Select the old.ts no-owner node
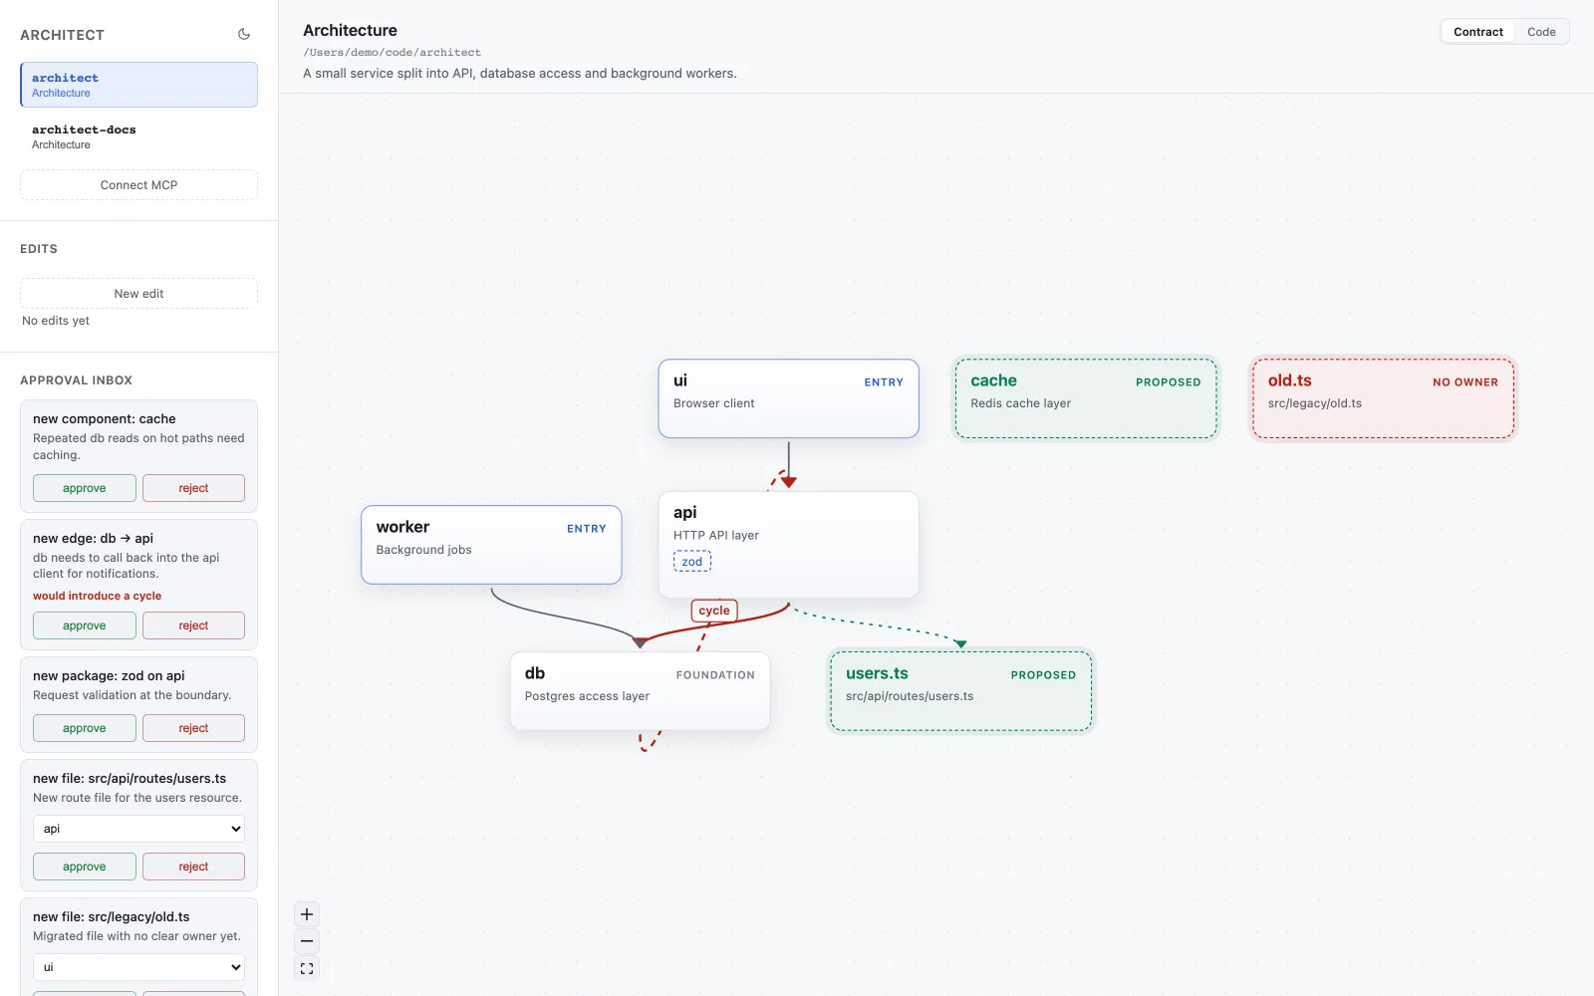Viewport: 1594px width, 996px height. point(1383,398)
